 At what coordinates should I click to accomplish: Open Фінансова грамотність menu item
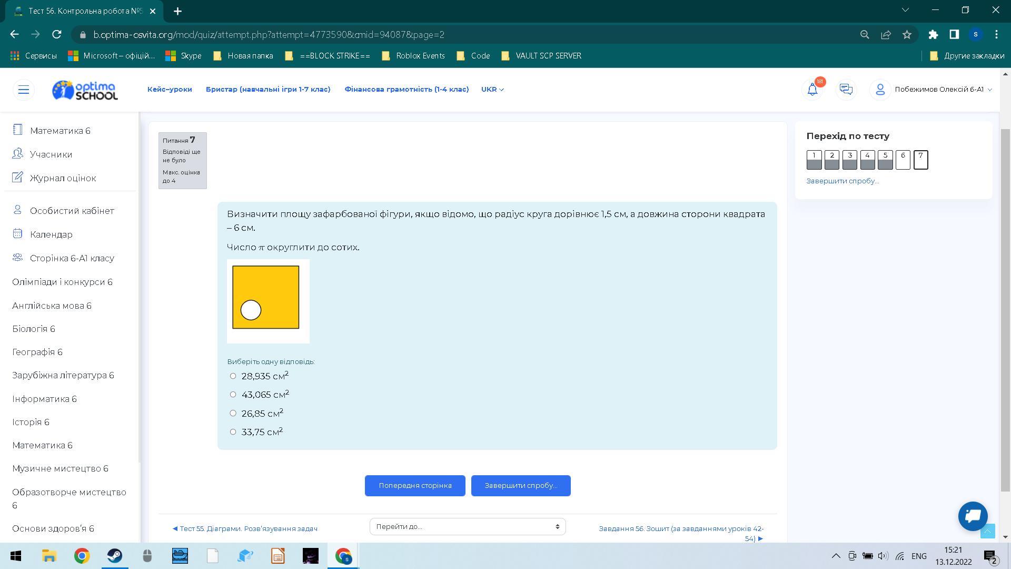(407, 90)
